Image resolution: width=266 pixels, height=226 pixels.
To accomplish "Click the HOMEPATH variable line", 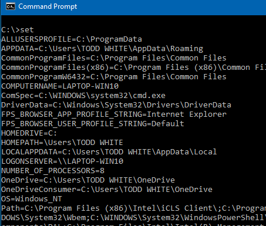I will [62, 143].
